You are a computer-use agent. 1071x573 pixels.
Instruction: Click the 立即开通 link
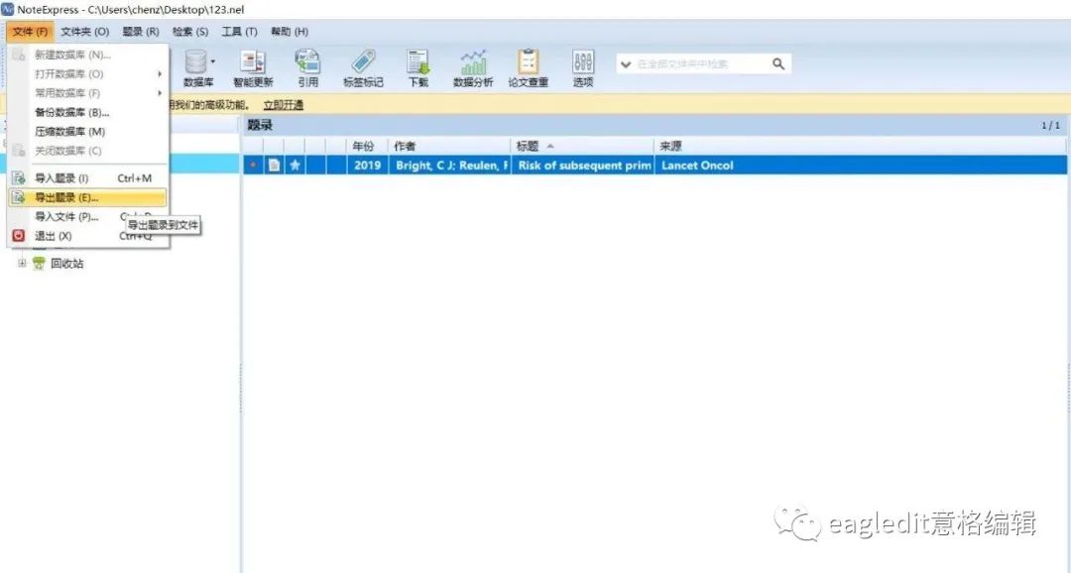pos(283,104)
